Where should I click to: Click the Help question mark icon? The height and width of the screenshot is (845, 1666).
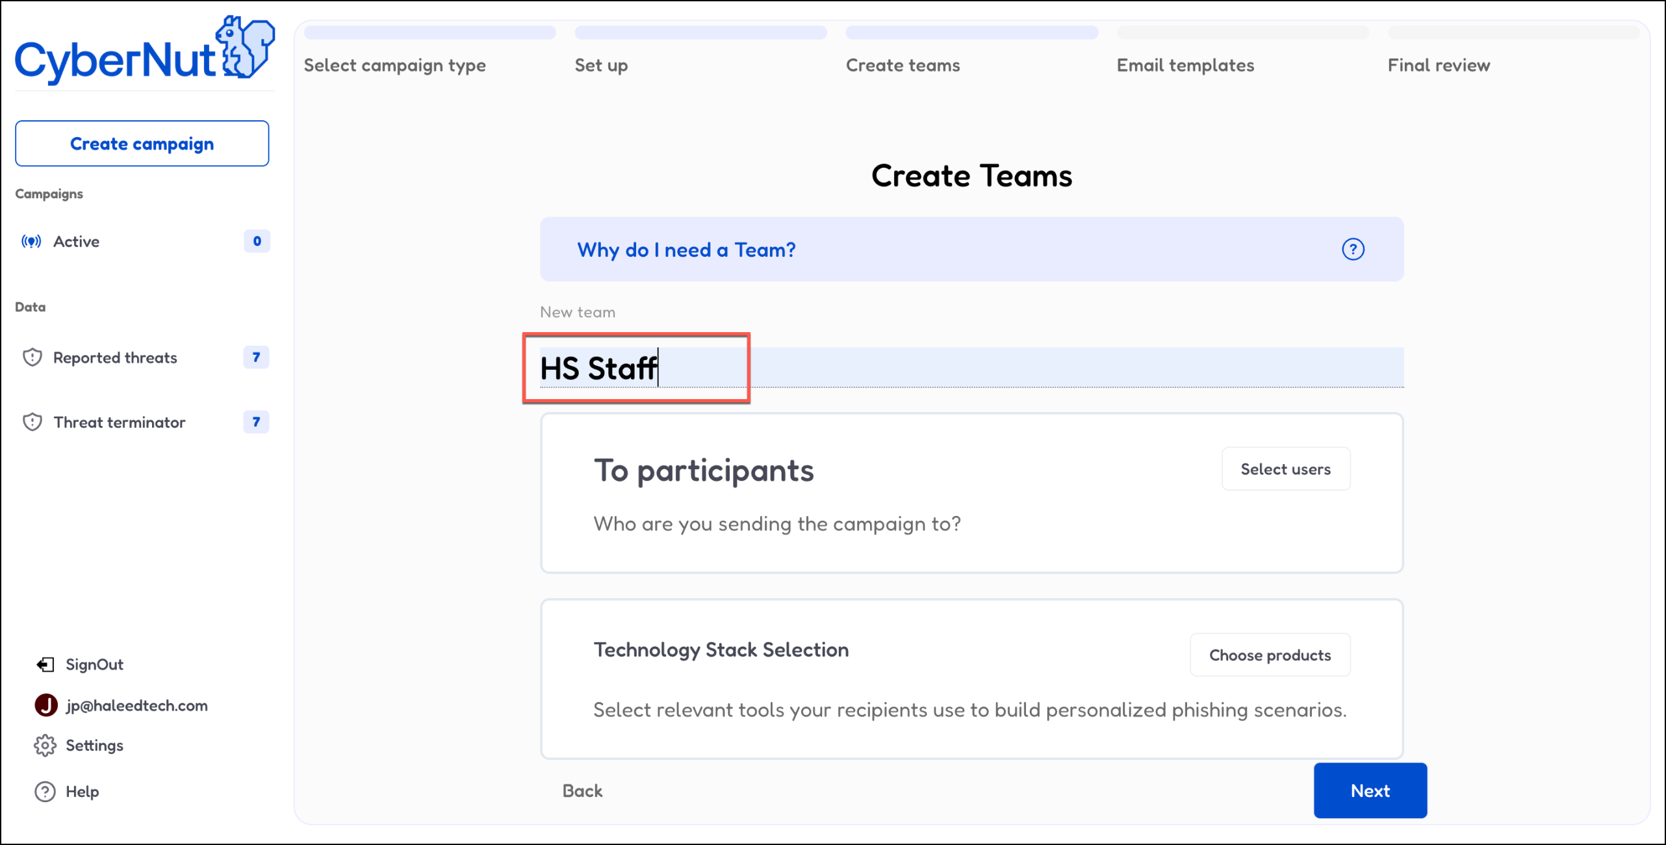(45, 792)
